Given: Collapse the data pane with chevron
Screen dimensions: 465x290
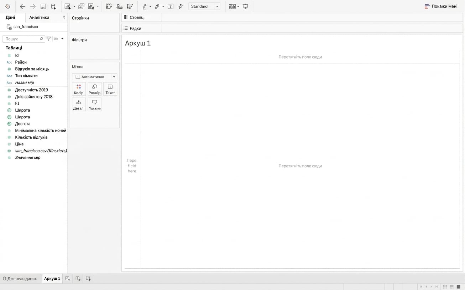Looking at the screenshot, I should (64, 17).
